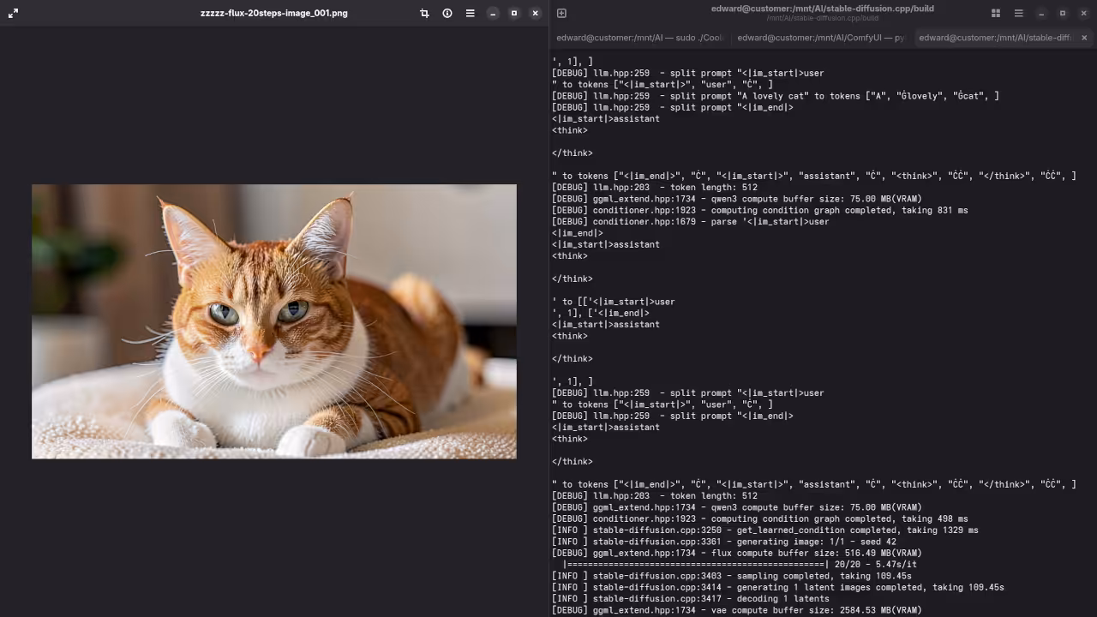
Task: Open the image viewer hamburger menu
Action: [470, 13]
